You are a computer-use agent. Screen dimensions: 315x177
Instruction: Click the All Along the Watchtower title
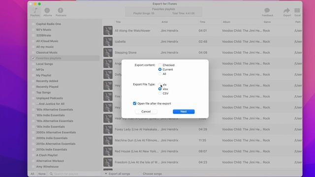[x=132, y=30]
